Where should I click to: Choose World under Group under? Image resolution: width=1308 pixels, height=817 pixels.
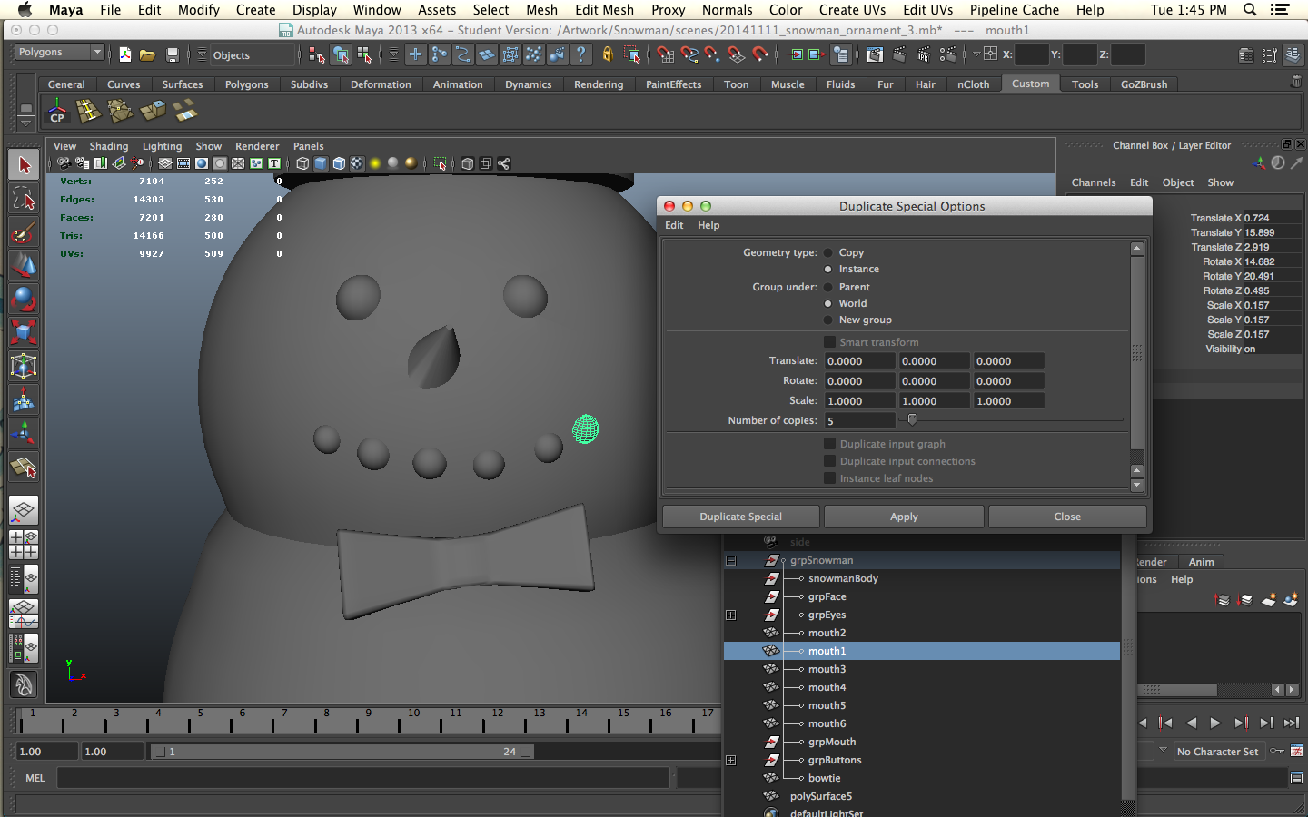[827, 303]
